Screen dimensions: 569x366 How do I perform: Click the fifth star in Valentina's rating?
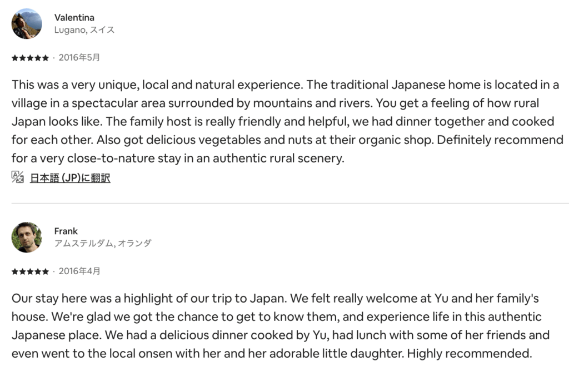coord(46,58)
